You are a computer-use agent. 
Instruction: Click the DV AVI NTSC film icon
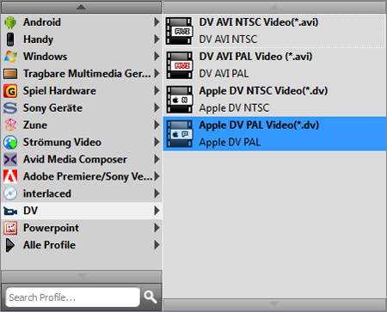(180, 31)
